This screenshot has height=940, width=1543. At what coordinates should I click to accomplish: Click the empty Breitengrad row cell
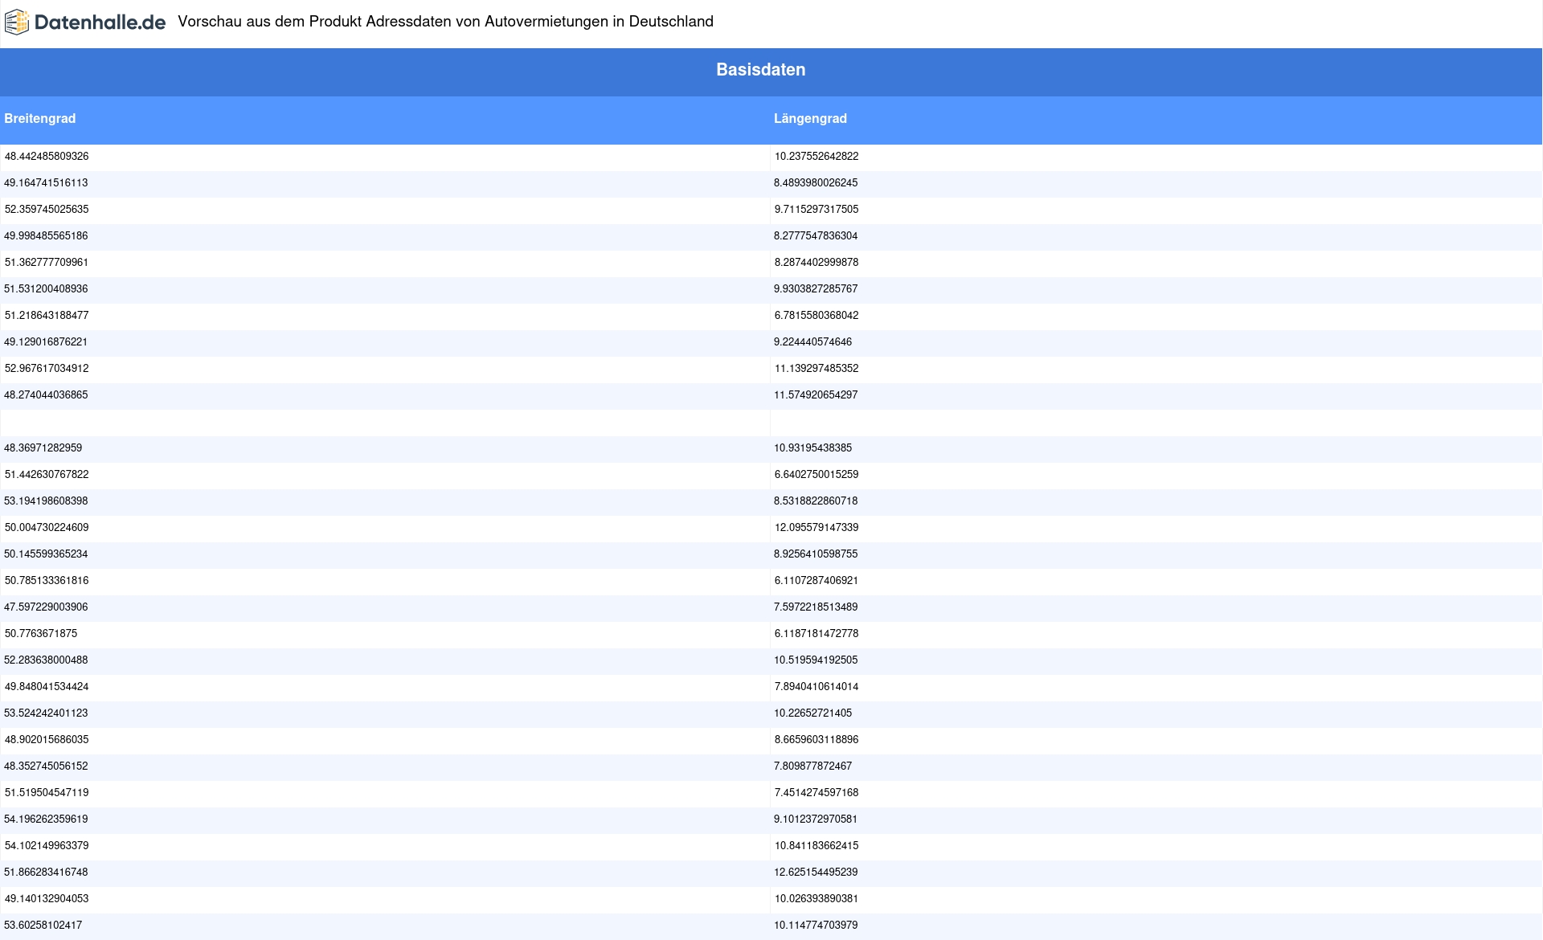[384, 423]
